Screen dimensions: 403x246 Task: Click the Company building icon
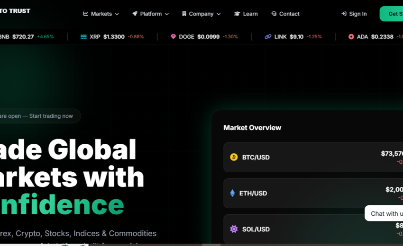[184, 14]
